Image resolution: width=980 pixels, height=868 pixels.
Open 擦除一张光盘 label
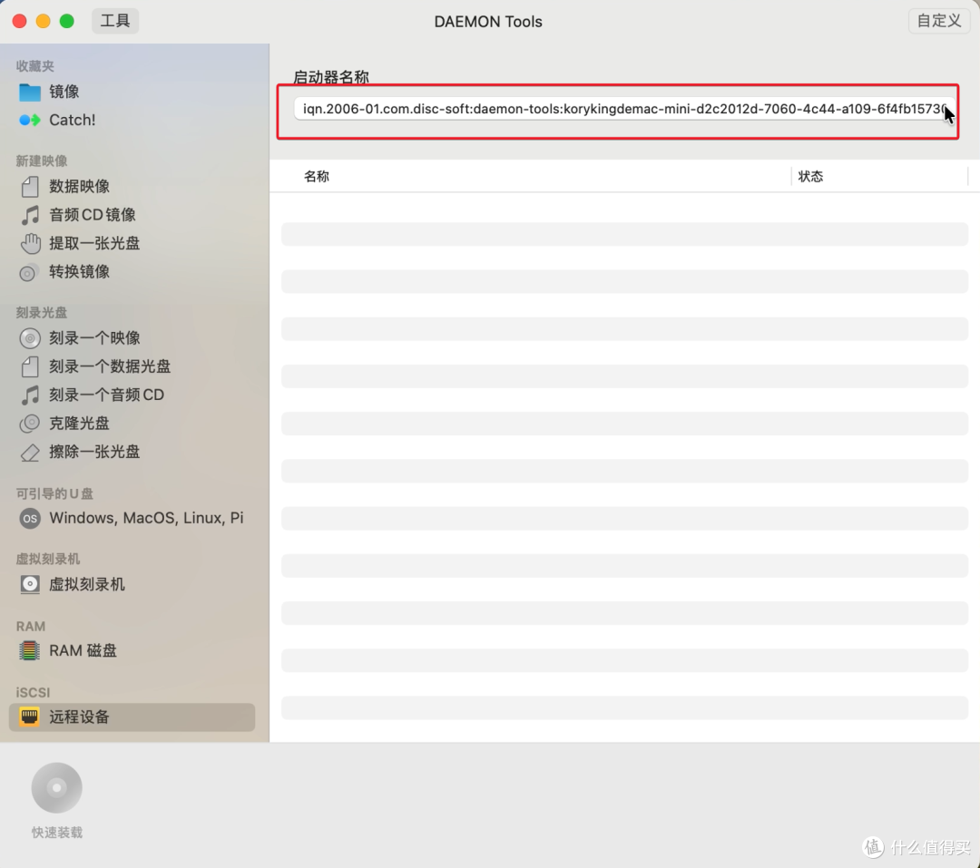(x=94, y=452)
